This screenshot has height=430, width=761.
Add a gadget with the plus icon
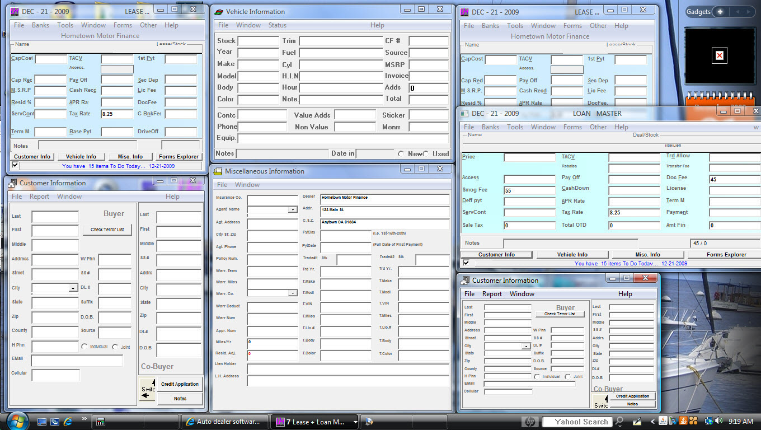tap(720, 12)
